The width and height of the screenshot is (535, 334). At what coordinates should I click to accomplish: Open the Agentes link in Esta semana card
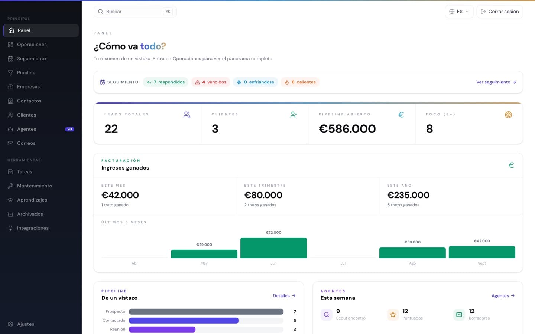tap(503, 296)
